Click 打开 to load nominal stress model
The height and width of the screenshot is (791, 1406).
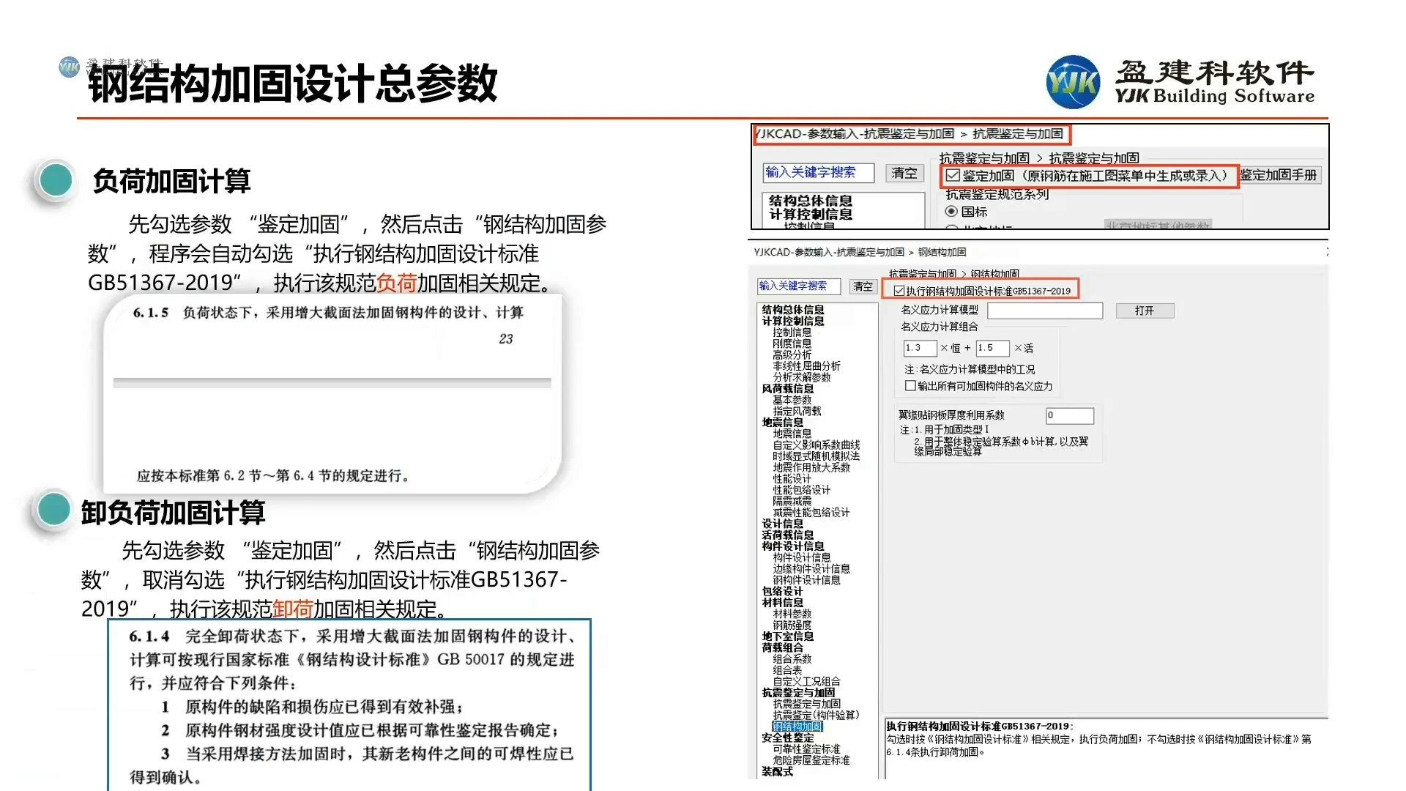coord(1144,311)
